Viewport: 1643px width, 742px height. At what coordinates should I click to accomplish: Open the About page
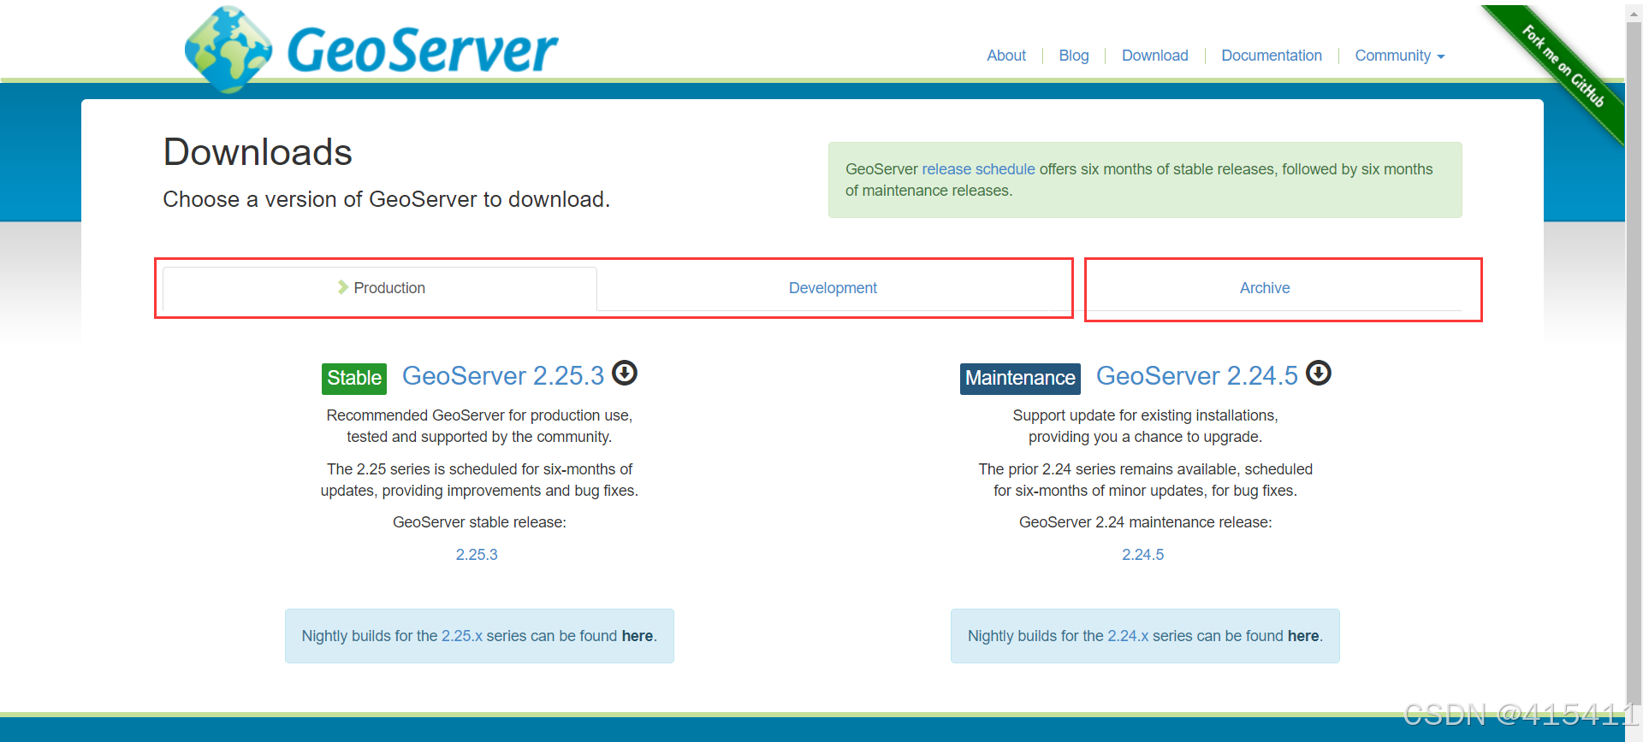[1005, 56]
